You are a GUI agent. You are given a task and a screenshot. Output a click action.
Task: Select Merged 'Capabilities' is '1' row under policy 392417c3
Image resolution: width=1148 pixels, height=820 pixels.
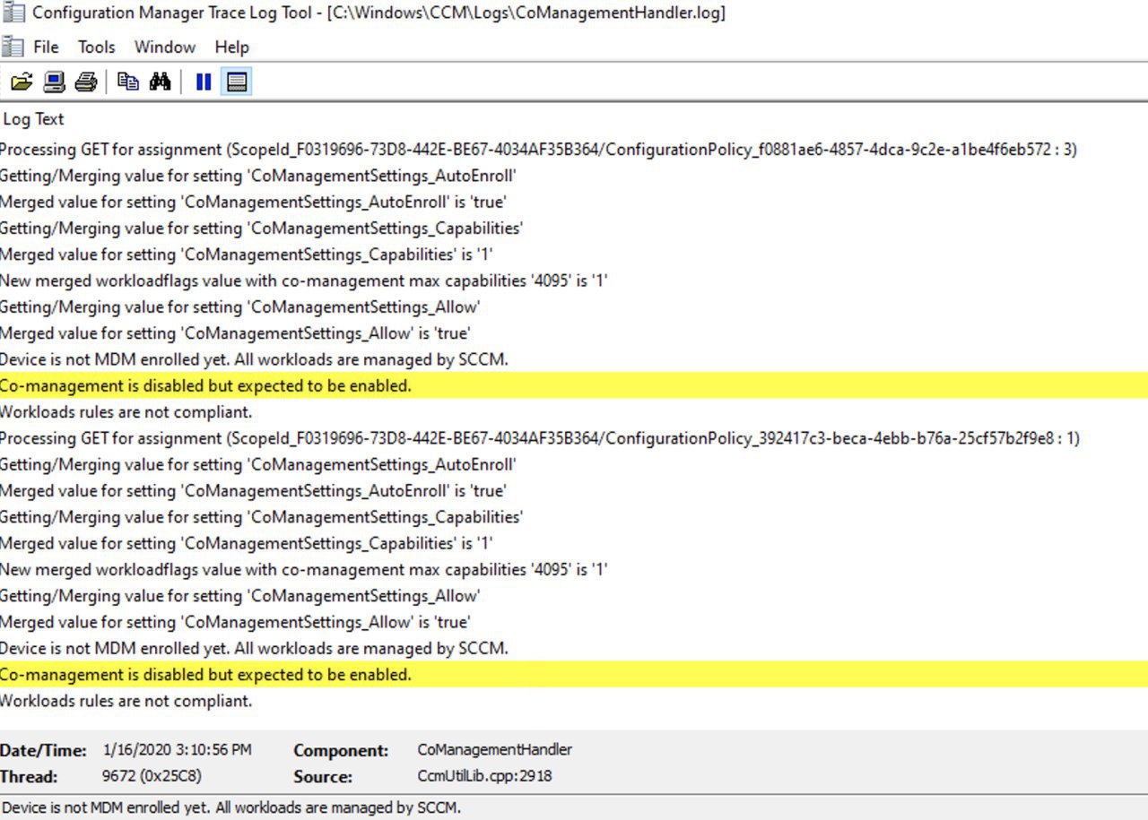point(574,543)
